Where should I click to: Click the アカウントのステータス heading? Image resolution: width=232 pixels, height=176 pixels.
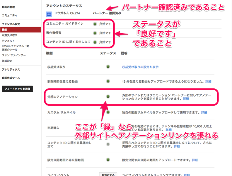point(64,6)
